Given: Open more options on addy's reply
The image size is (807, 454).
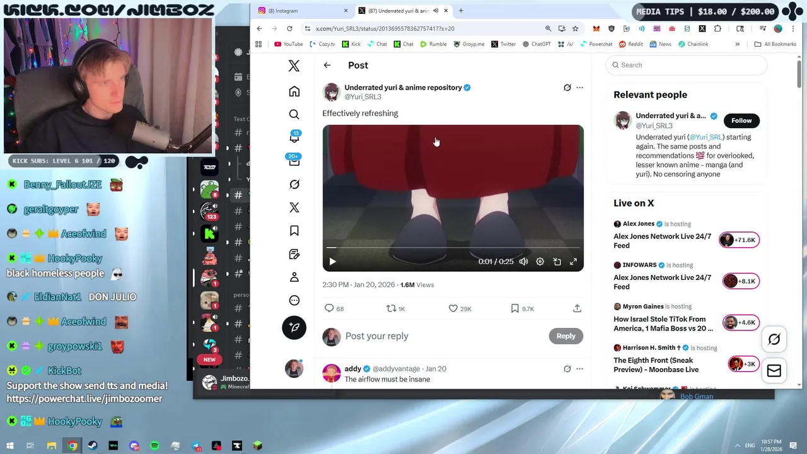Looking at the screenshot, I should tap(579, 369).
